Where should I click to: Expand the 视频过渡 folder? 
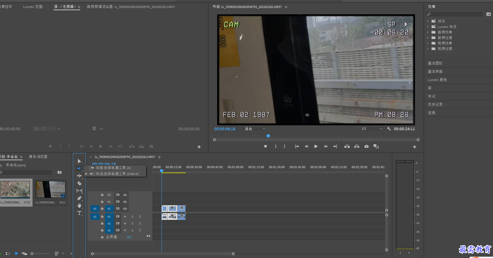428,49
